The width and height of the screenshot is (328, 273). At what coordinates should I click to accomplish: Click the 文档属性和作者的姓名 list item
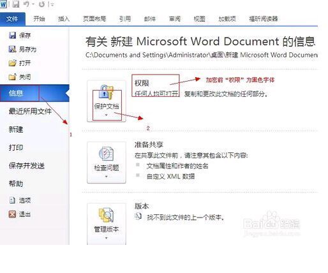(177, 166)
